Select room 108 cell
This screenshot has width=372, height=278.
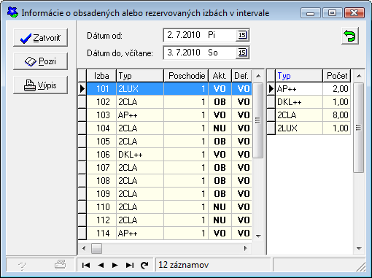tap(101, 181)
